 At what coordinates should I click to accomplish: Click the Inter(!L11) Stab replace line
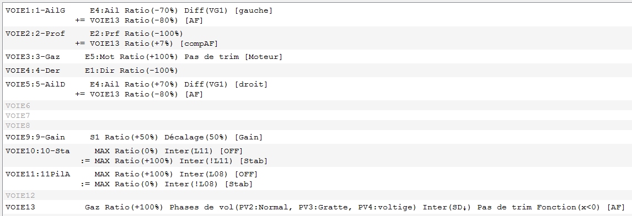pos(174,161)
